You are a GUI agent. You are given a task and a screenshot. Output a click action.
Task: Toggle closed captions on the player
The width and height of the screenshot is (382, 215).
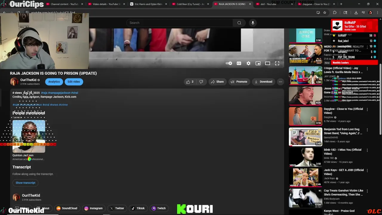click(x=239, y=63)
